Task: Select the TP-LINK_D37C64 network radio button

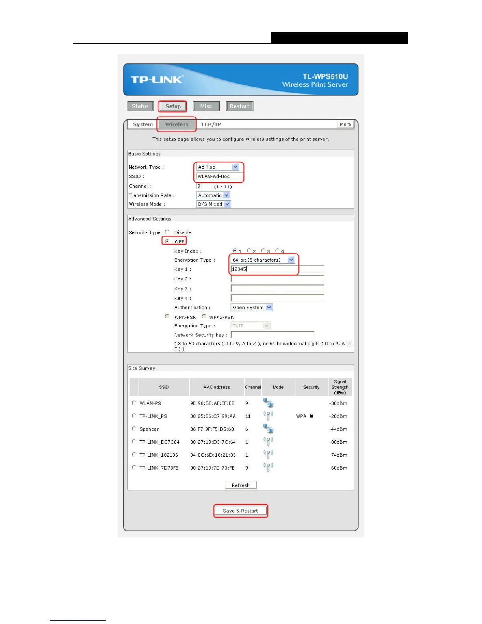Action: click(134, 442)
